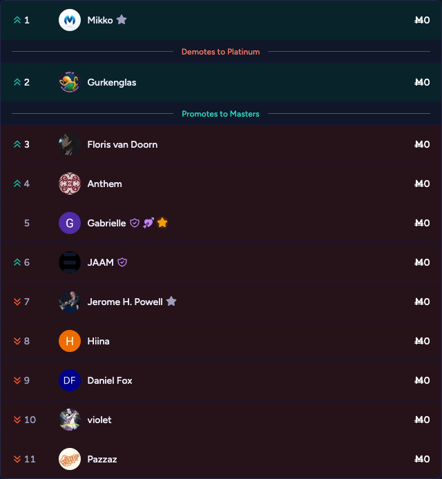
Task: Click the demotion arrows at rank 7
Action: pos(17,302)
